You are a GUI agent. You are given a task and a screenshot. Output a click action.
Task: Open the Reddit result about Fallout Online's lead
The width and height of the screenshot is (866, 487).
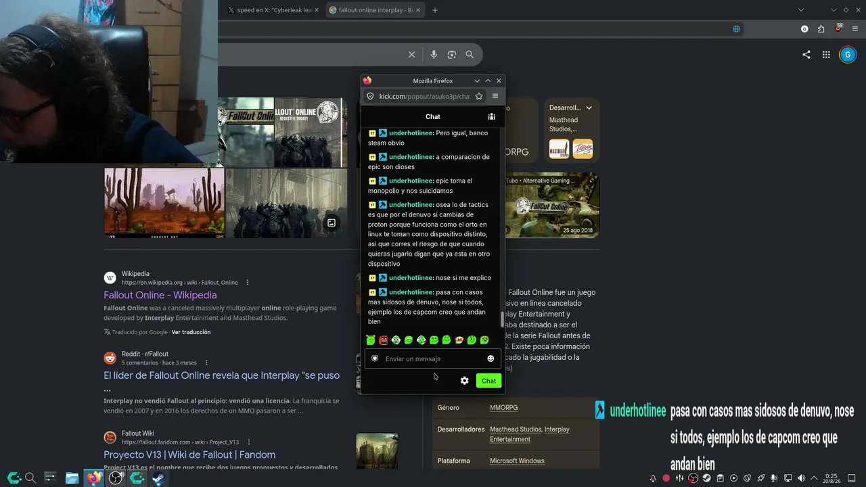pyautogui.click(x=222, y=381)
